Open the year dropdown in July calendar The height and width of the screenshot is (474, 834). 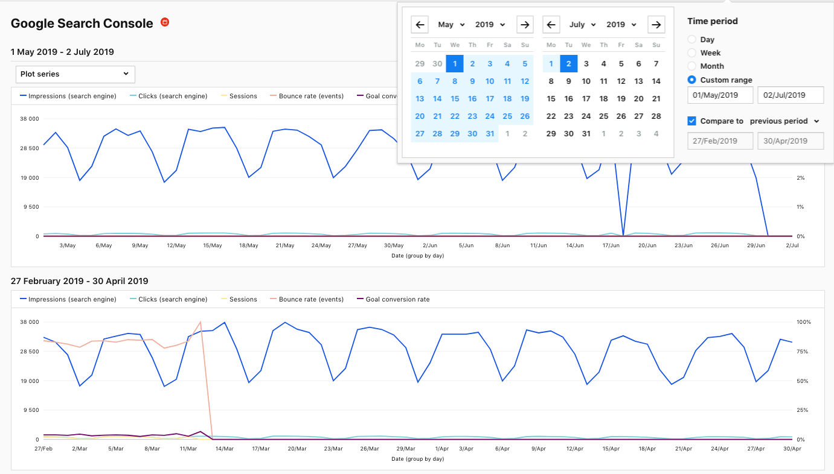621,25
